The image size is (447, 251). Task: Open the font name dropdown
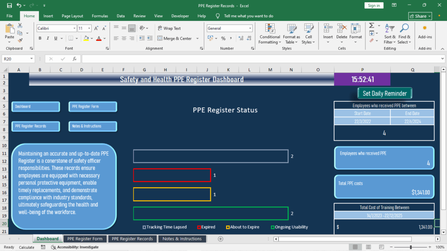[73, 28]
